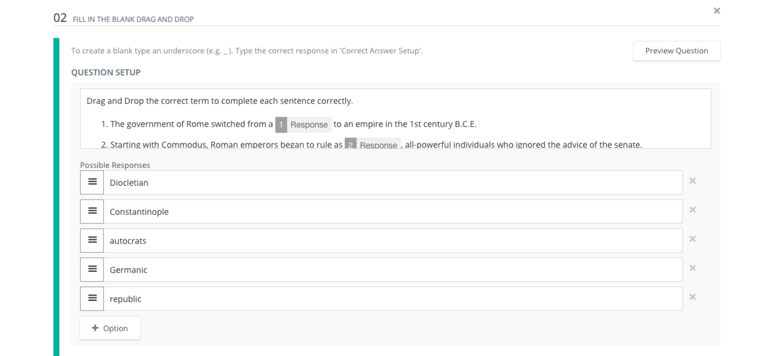Viewport: 779px width, 356px height.
Task: Click drag handle for Constantinople response
Action: [92, 211]
